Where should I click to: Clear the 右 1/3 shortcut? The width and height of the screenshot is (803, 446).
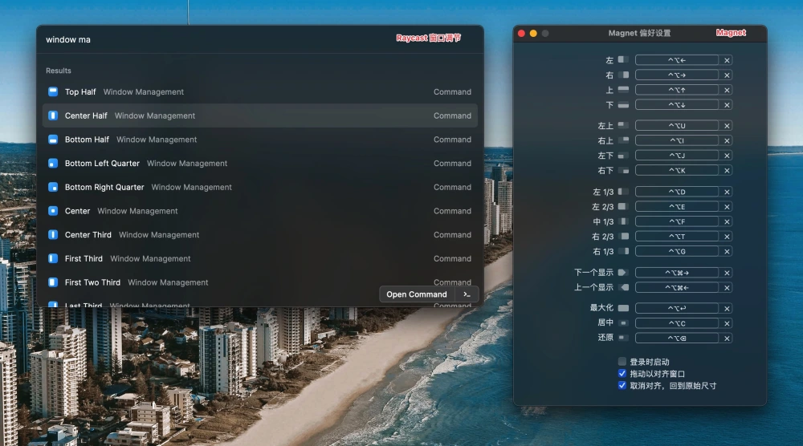pos(726,252)
